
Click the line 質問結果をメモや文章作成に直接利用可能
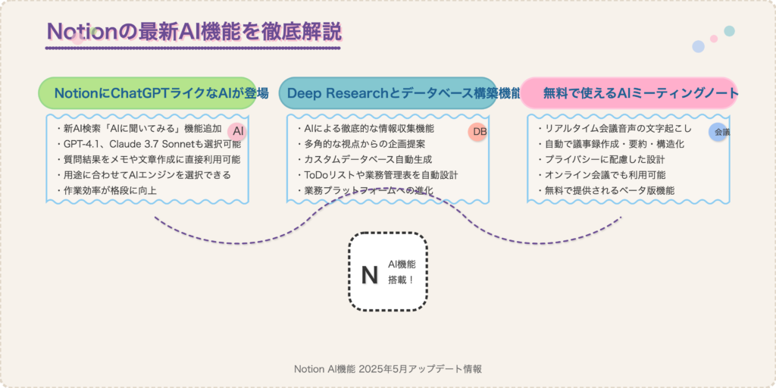[x=149, y=160]
